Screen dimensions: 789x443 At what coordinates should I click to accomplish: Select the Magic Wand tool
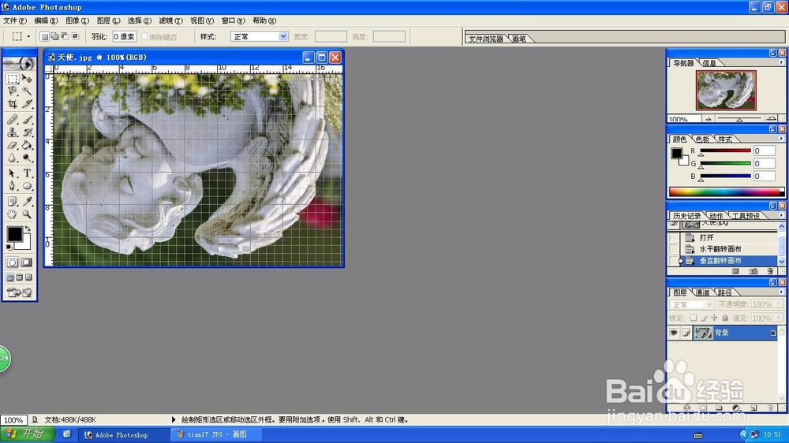coord(27,91)
